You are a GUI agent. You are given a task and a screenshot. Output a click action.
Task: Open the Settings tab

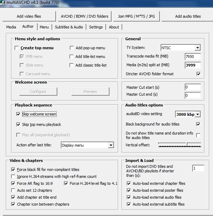(x=96, y=27)
